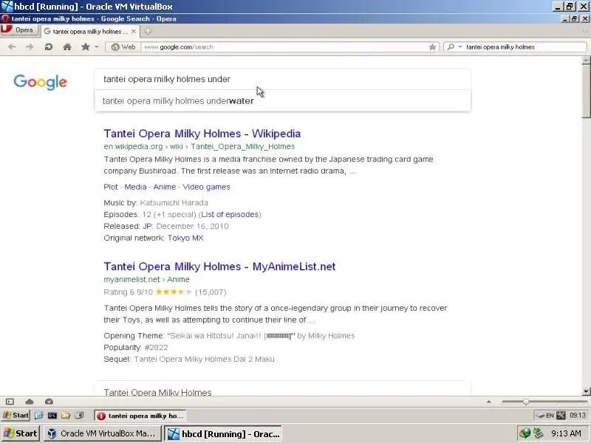
Task: Click the vertical scrollbar thumb
Action: [586, 91]
